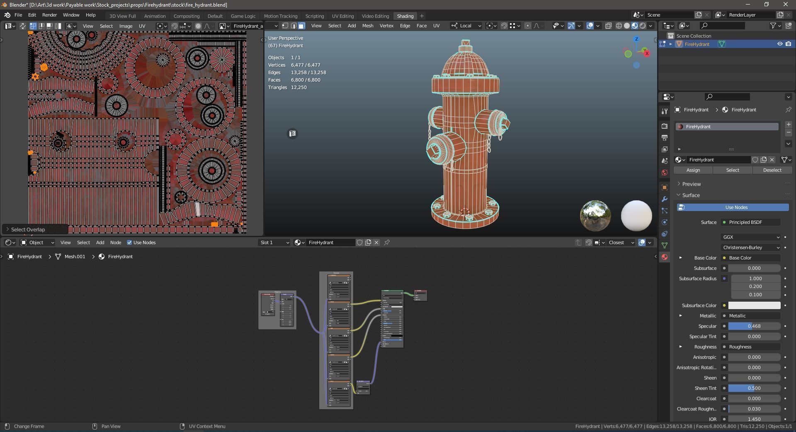Switch to Compositing workspace tab
This screenshot has height=432, width=796.
[x=187, y=16]
